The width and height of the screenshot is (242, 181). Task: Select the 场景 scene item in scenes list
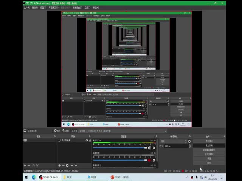25,140
